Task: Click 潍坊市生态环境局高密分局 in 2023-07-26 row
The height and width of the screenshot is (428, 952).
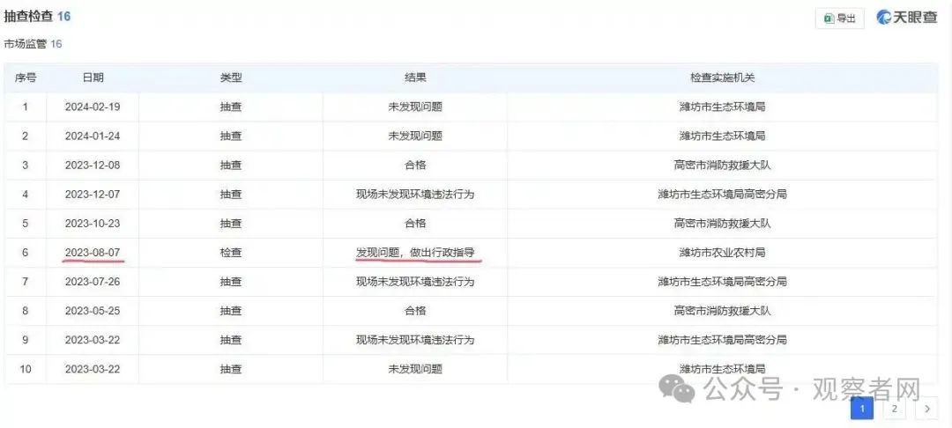Action: coord(723,281)
